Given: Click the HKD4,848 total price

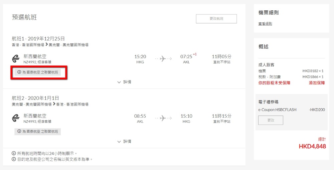Looking at the screenshot, I should click(x=312, y=146).
